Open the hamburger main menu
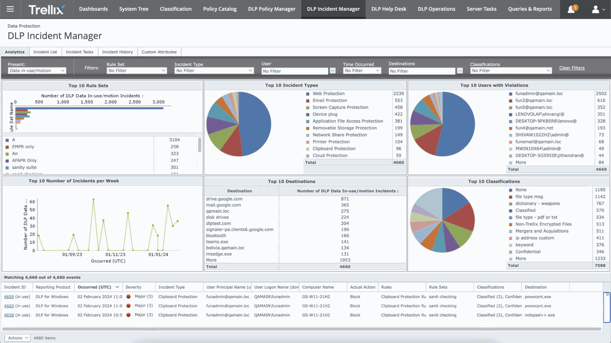611x343 pixels. 10,9
